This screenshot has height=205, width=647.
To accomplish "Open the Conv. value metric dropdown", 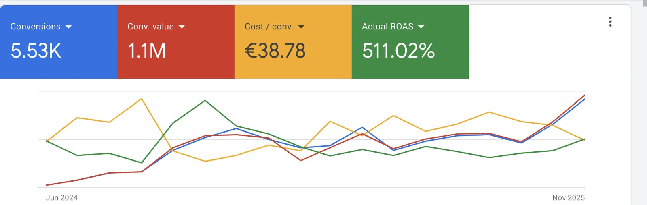I will coord(156,27).
